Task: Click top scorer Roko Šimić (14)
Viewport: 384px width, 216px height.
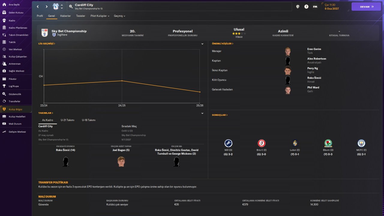Action: [x=65, y=150]
